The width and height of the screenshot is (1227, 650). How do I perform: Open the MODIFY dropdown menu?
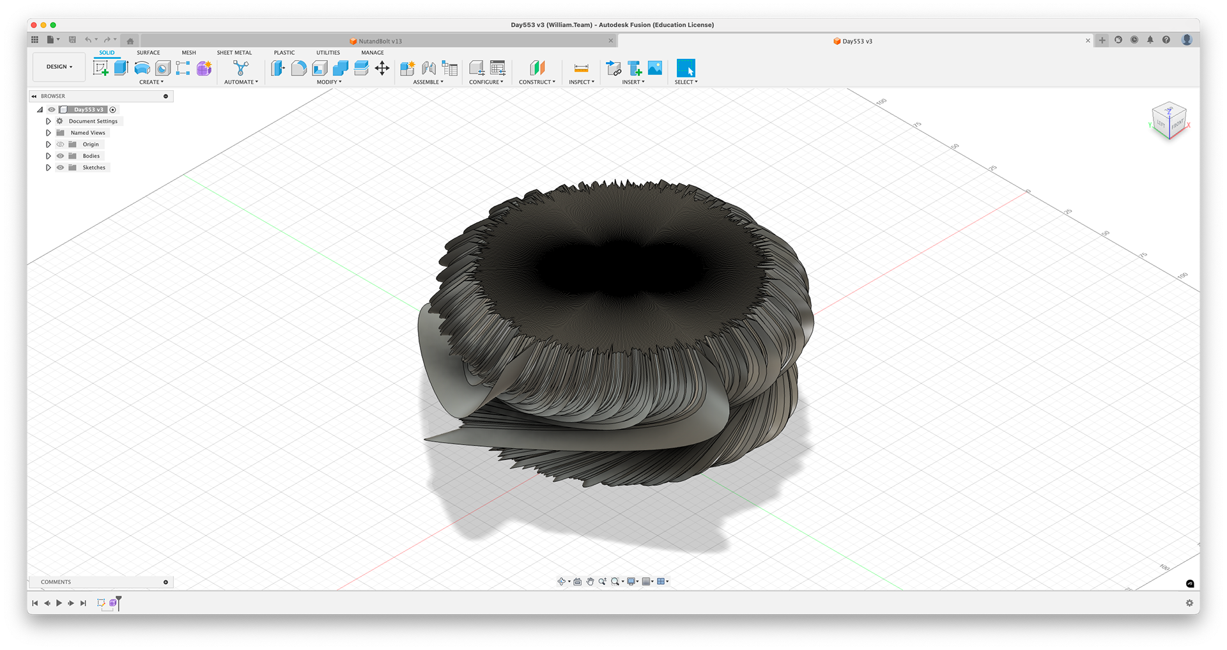coord(329,82)
